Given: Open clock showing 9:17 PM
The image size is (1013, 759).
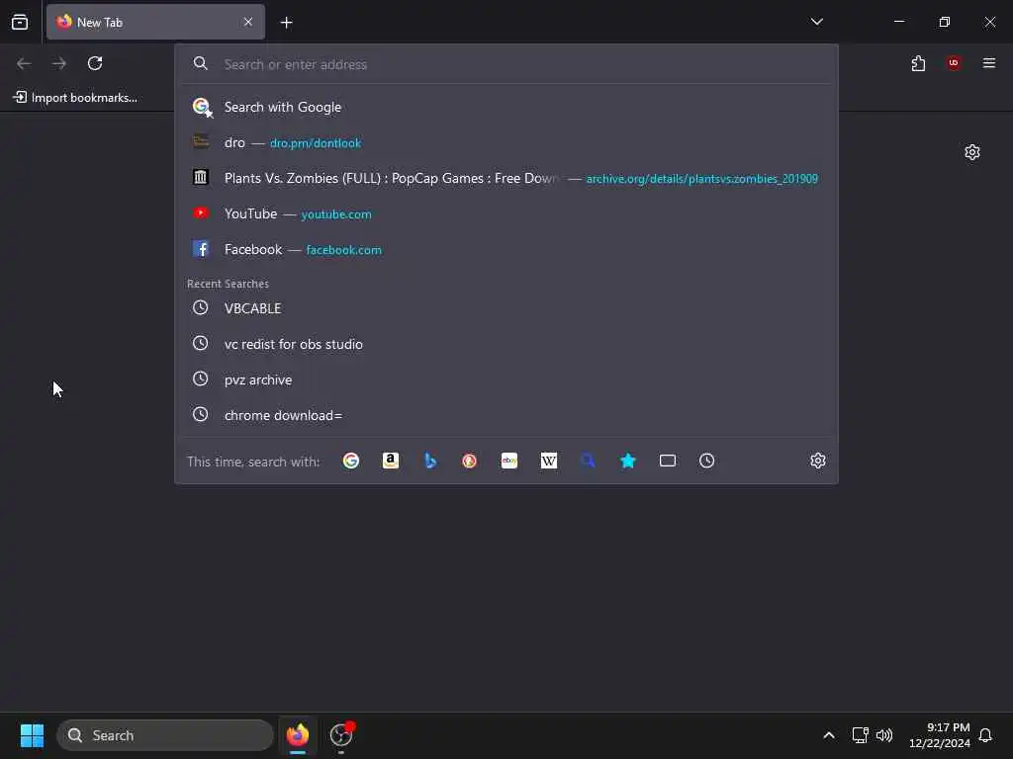Looking at the screenshot, I should [x=940, y=735].
